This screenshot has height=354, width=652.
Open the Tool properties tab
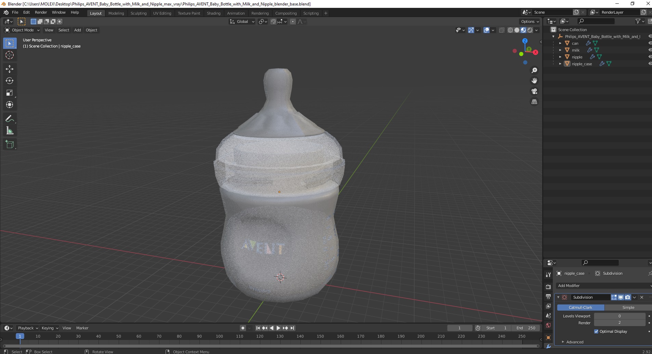click(x=548, y=274)
